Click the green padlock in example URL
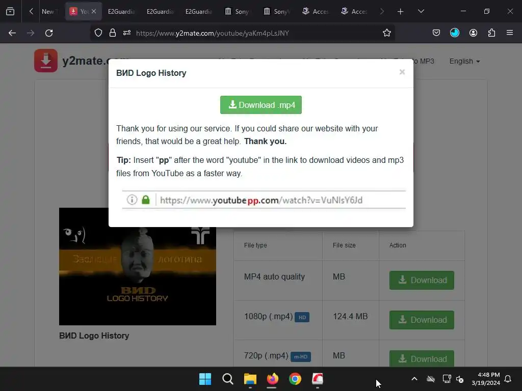This screenshot has height=391, width=522. pyautogui.click(x=146, y=200)
